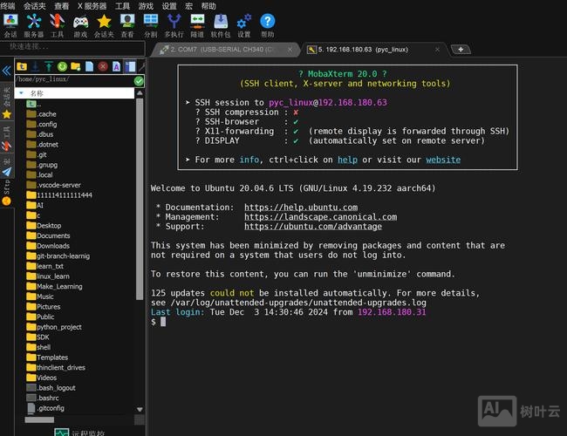Image resolution: width=567 pixels, height=436 pixels.
Task: Open the 隧道 (Tunneling) toolbar icon
Action: coord(197,25)
